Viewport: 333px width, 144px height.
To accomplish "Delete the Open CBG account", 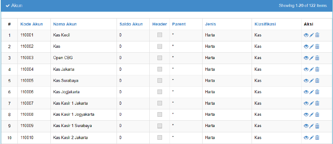I will point(317,58).
